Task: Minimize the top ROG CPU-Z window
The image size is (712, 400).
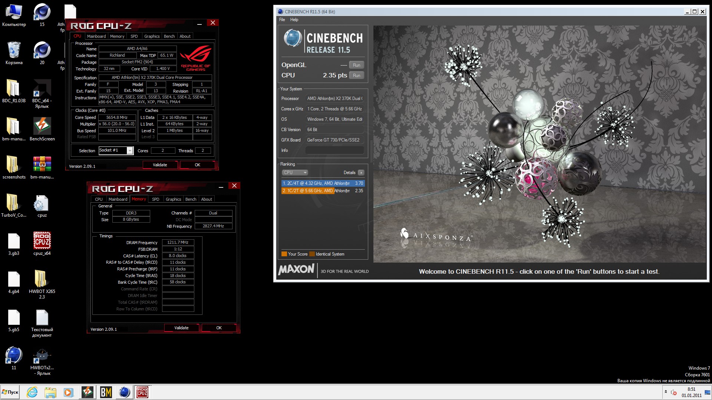Action: click(199, 24)
